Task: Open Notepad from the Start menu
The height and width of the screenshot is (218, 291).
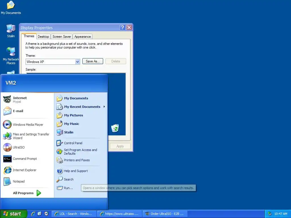Action: (x=27, y=181)
